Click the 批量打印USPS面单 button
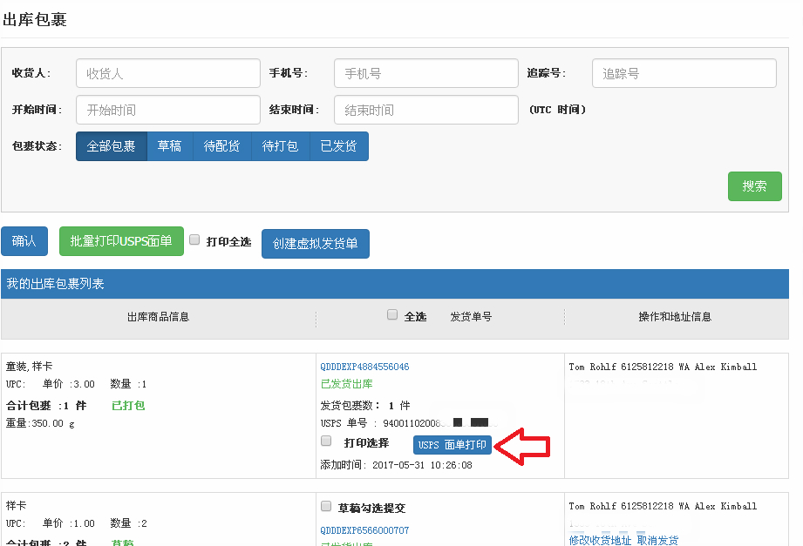The height and width of the screenshot is (546, 803). [121, 241]
